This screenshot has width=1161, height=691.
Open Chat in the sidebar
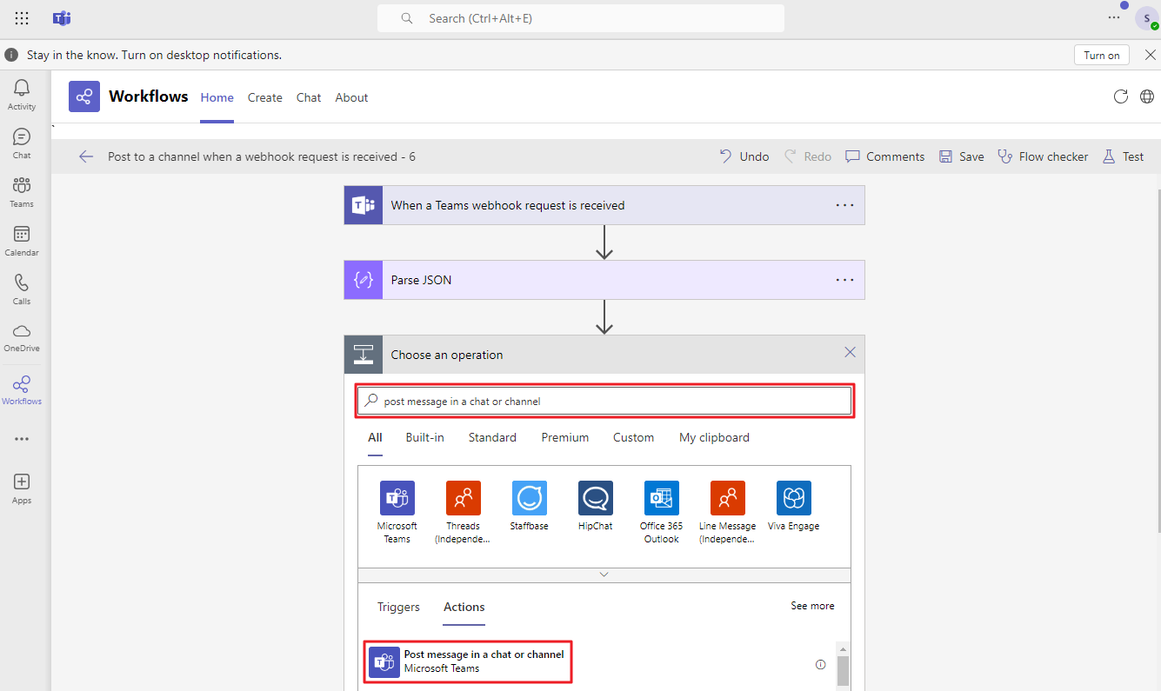22,143
